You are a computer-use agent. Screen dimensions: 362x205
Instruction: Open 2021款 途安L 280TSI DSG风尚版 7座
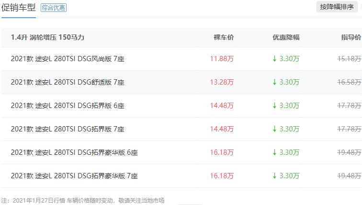click(x=68, y=59)
